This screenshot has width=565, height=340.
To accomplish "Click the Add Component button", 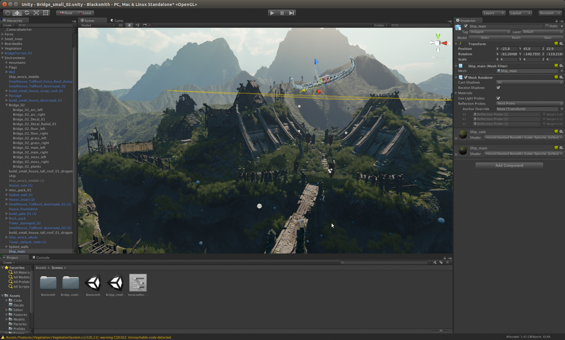I will click(x=509, y=166).
